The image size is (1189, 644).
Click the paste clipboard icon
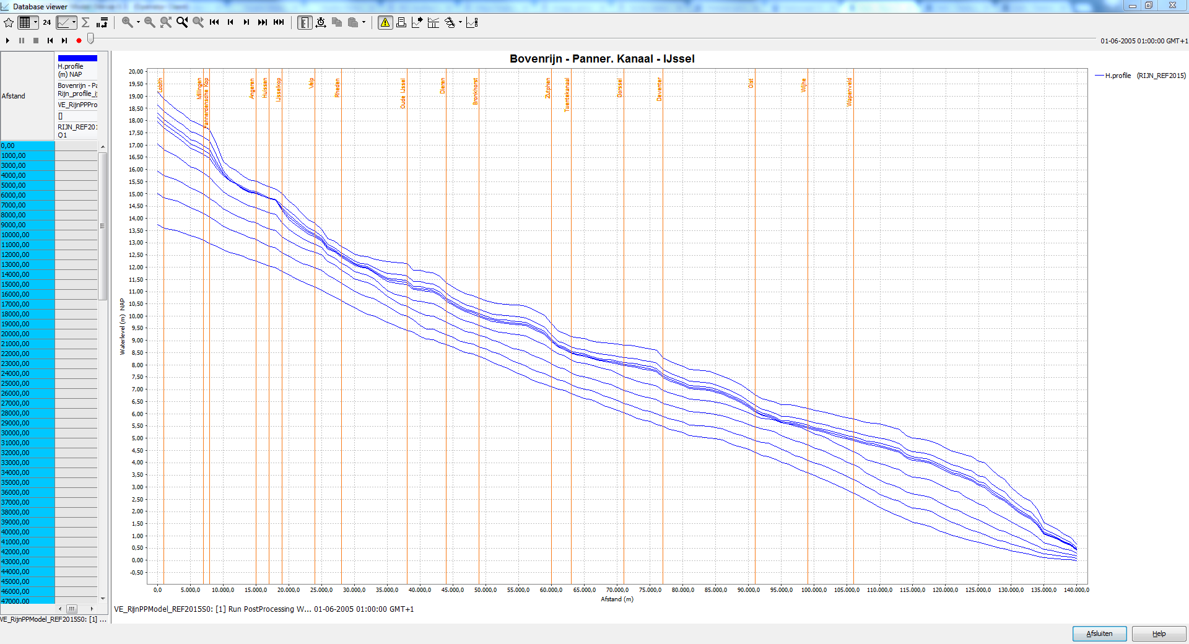pos(353,22)
